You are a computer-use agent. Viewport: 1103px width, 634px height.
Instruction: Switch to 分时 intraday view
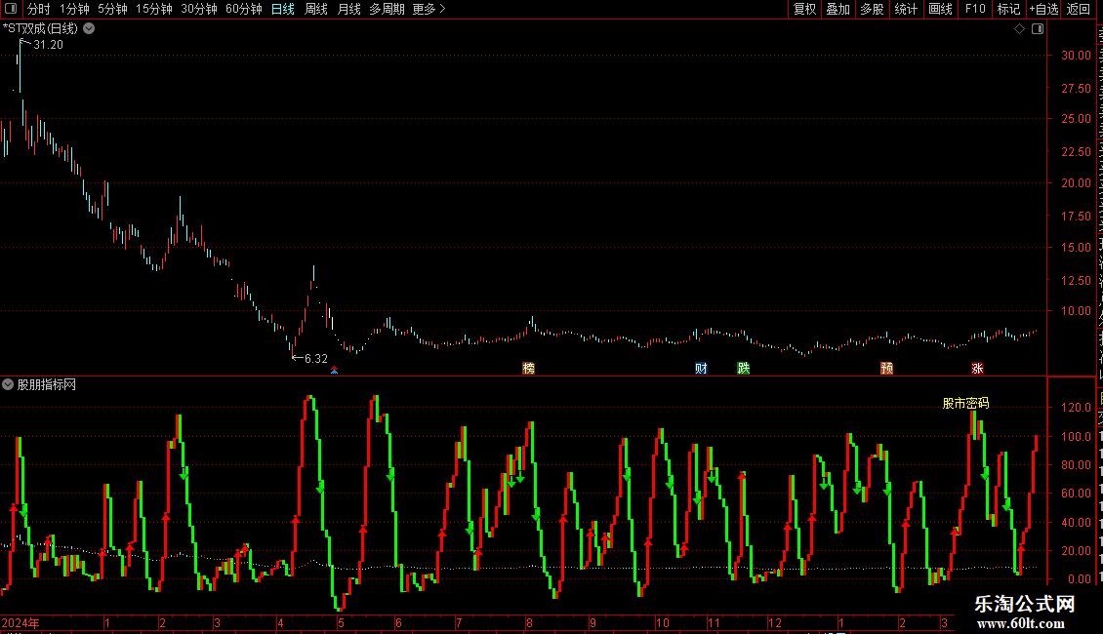[39, 9]
